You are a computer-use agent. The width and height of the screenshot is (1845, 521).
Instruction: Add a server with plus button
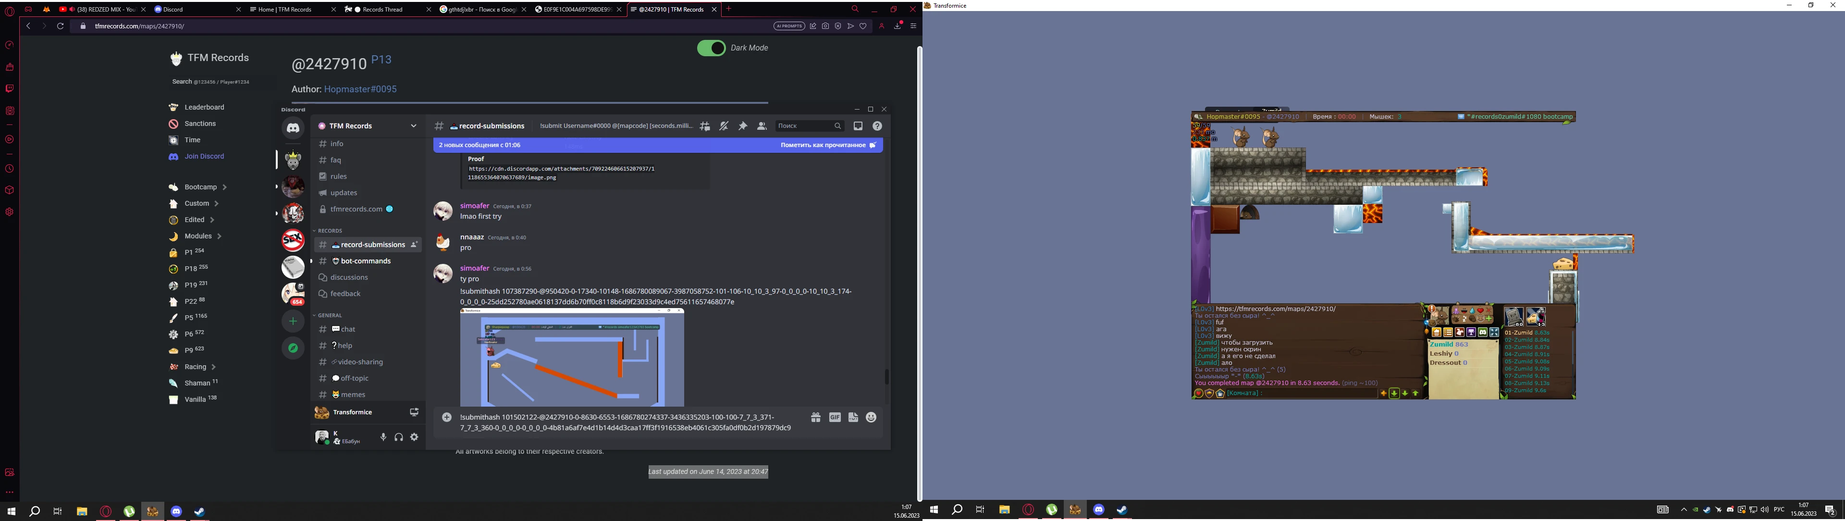(x=293, y=321)
